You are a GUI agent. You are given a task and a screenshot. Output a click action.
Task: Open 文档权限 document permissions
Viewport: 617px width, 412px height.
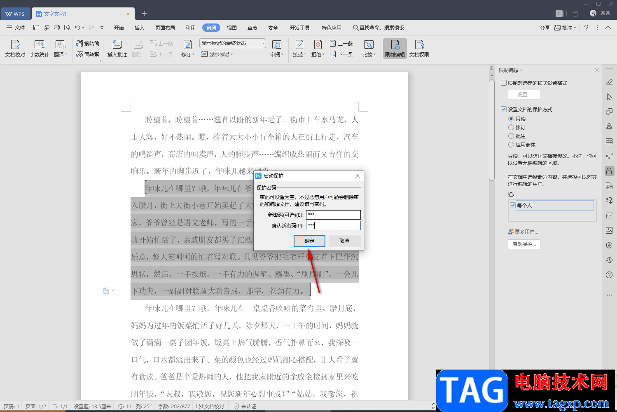point(419,49)
